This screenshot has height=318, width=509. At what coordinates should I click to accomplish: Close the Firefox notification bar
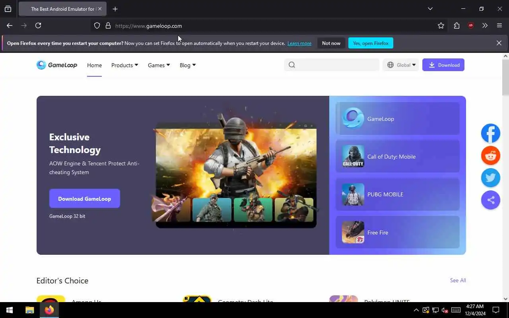click(499, 43)
